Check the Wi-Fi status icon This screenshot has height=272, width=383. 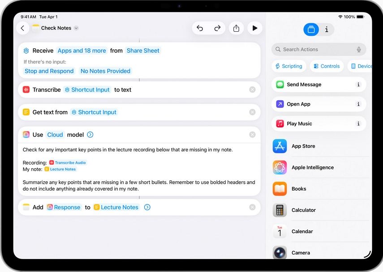click(340, 17)
